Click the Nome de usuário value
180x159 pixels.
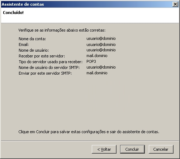[x=101, y=50]
